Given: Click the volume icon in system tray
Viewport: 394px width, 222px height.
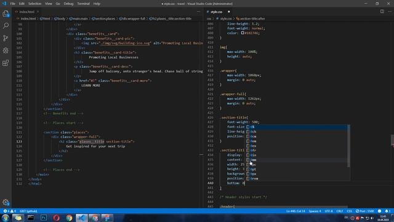Looking at the screenshot, I should coord(372,218).
